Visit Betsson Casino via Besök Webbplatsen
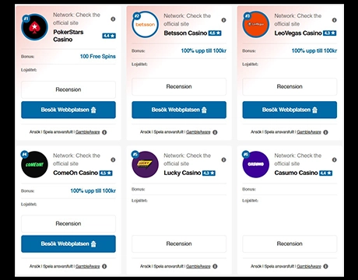The width and height of the screenshot is (358, 280). [179, 110]
